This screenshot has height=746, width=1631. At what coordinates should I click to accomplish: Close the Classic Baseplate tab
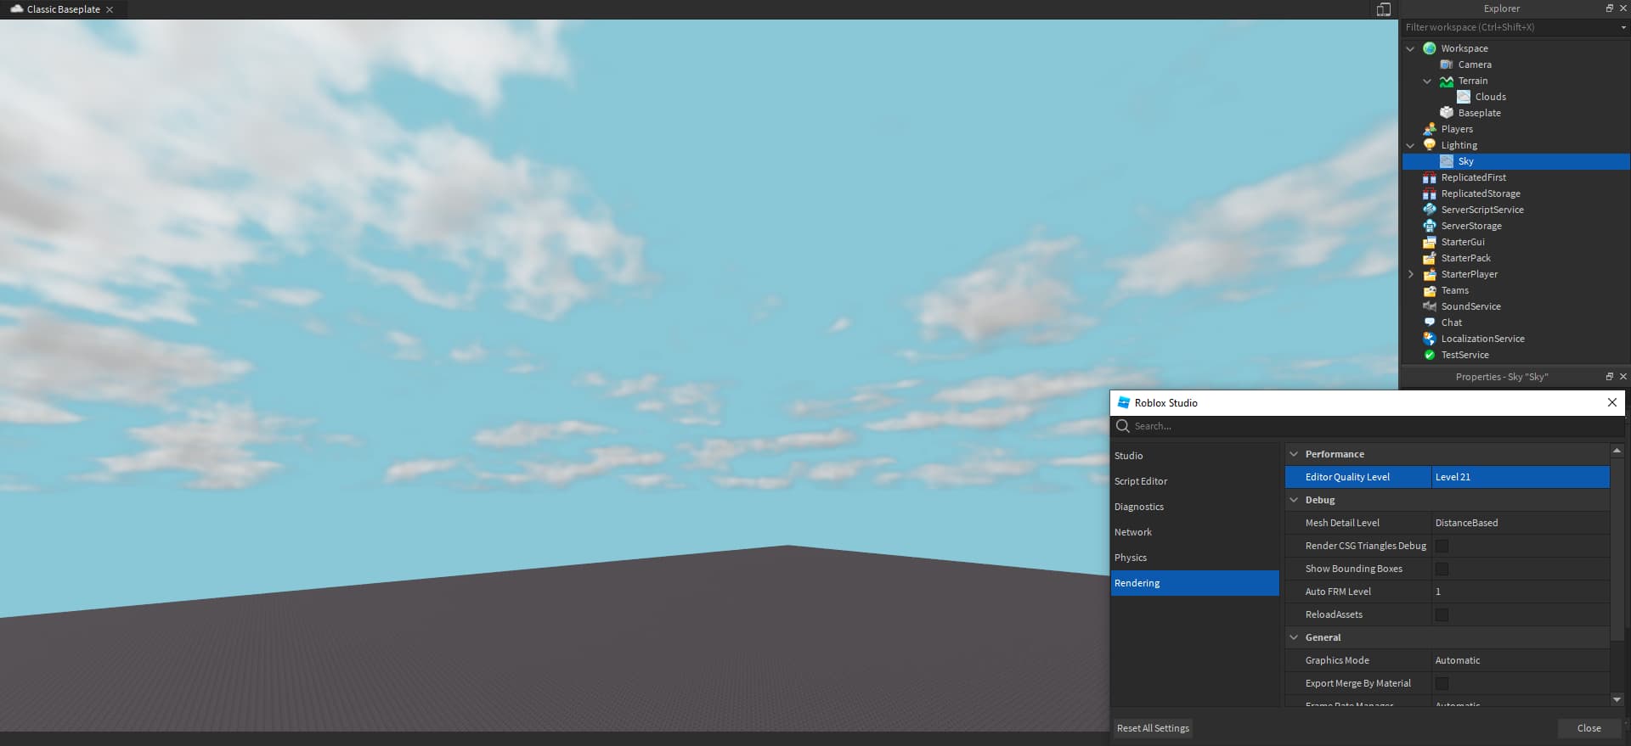coord(110,9)
